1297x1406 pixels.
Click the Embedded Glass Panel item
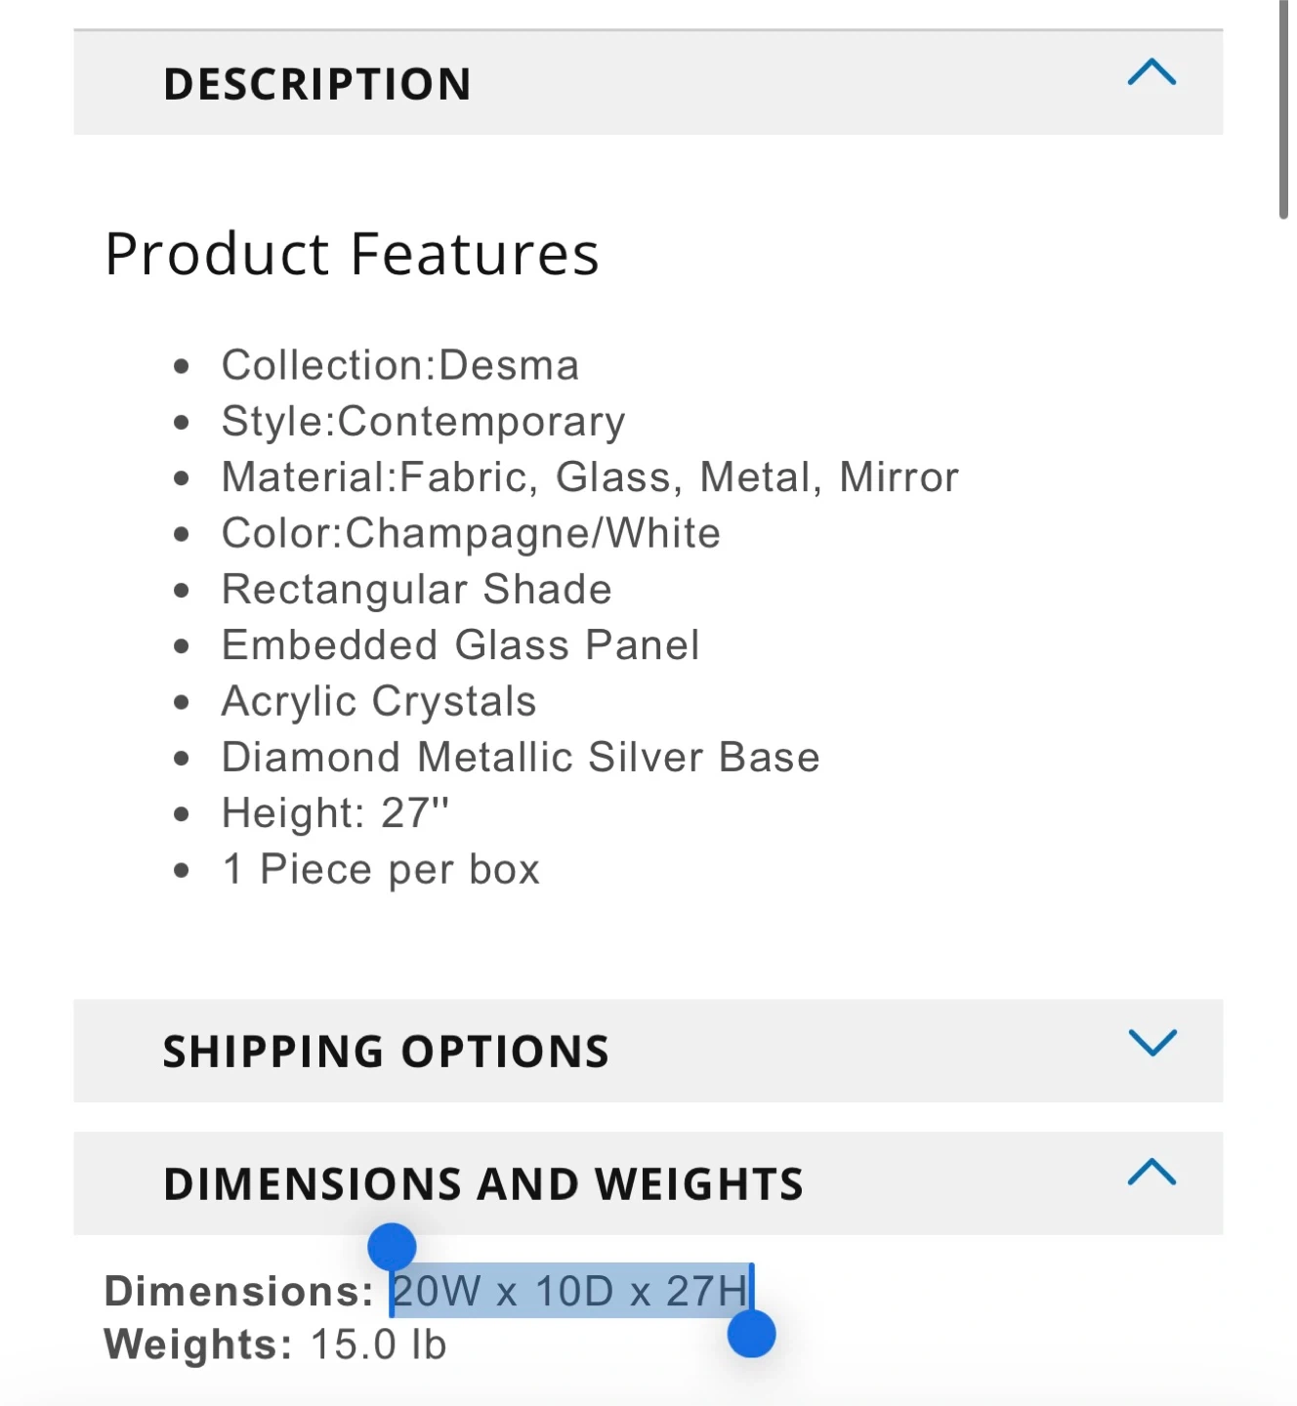click(x=460, y=645)
